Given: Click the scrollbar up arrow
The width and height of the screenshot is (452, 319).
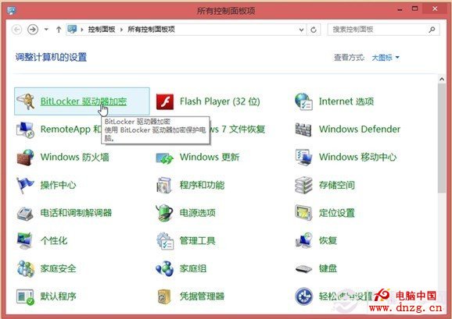Looking at the screenshot, I should 442,79.
